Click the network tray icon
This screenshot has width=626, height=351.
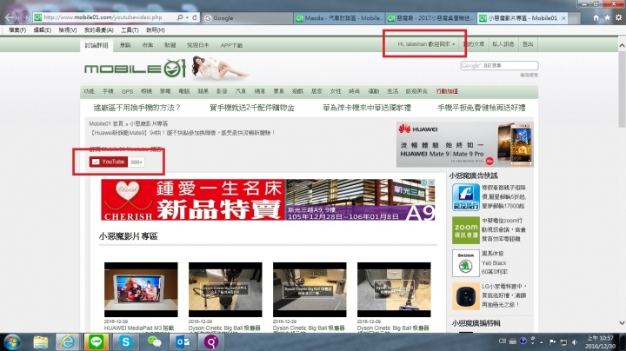pyautogui.click(x=563, y=342)
